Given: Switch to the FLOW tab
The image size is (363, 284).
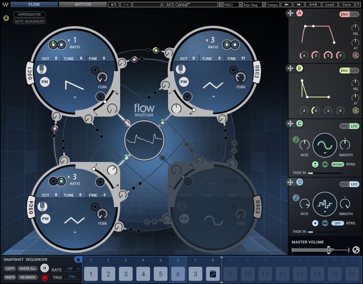Looking at the screenshot, I should pyautogui.click(x=34, y=4).
